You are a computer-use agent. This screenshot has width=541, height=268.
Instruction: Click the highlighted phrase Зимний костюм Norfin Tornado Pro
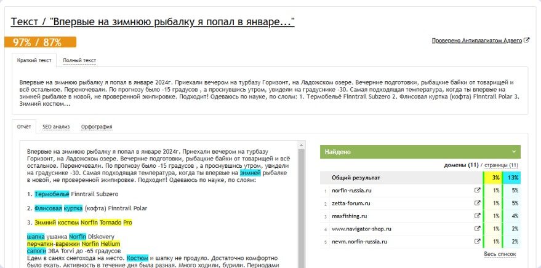tap(83, 223)
